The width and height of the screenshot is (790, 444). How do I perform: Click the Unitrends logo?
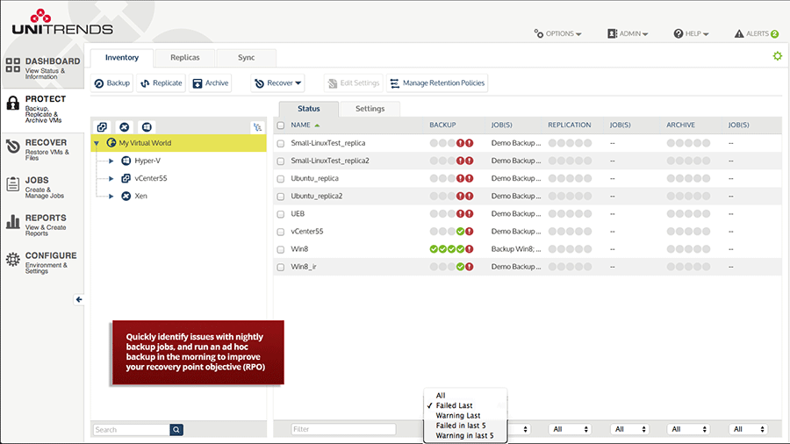tap(62, 23)
